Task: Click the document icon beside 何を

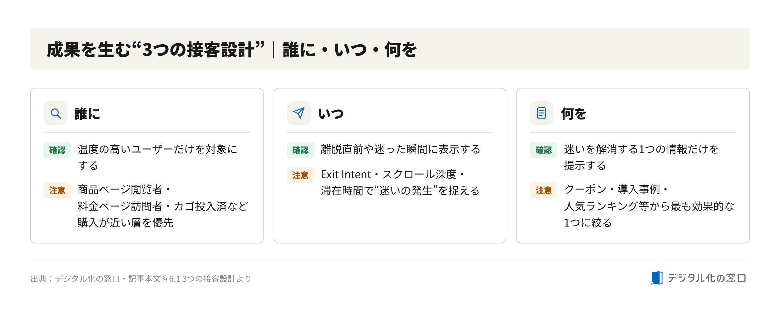Action: point(542,113)
